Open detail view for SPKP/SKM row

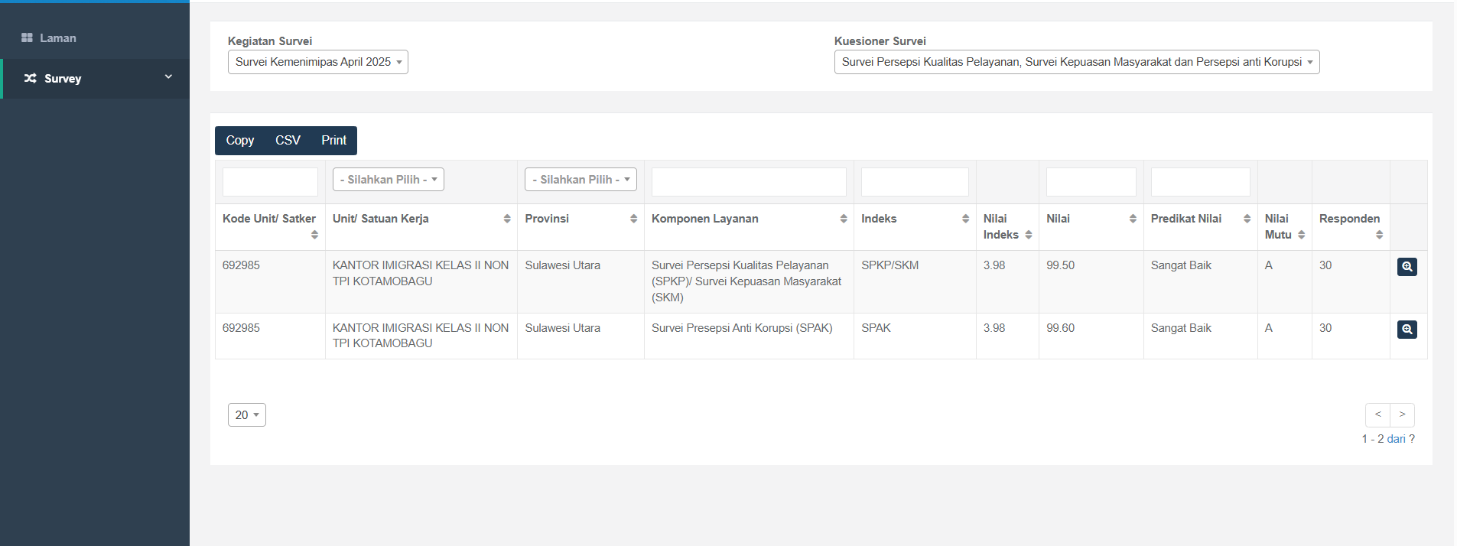(x=1407, y=266)
